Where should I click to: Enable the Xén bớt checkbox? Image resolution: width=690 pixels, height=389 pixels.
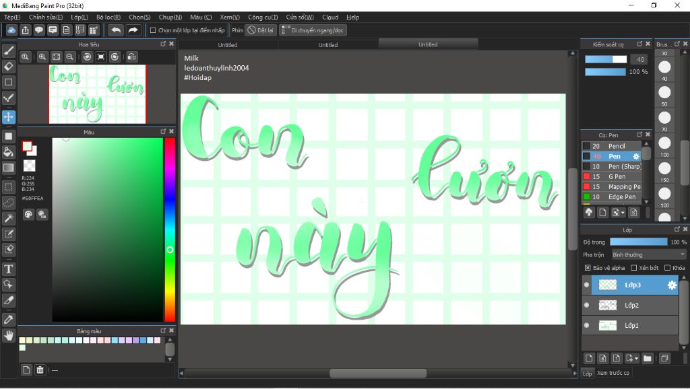point(633,268)
